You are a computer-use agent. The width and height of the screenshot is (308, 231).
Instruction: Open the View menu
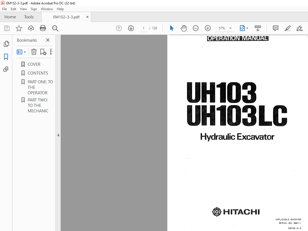click(23, 9)
